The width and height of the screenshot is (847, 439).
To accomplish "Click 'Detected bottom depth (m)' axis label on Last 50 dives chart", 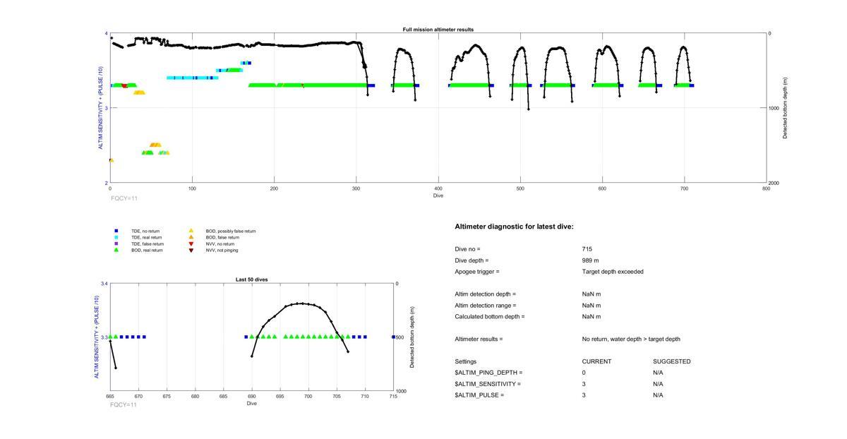I will (x=412, y=337).
